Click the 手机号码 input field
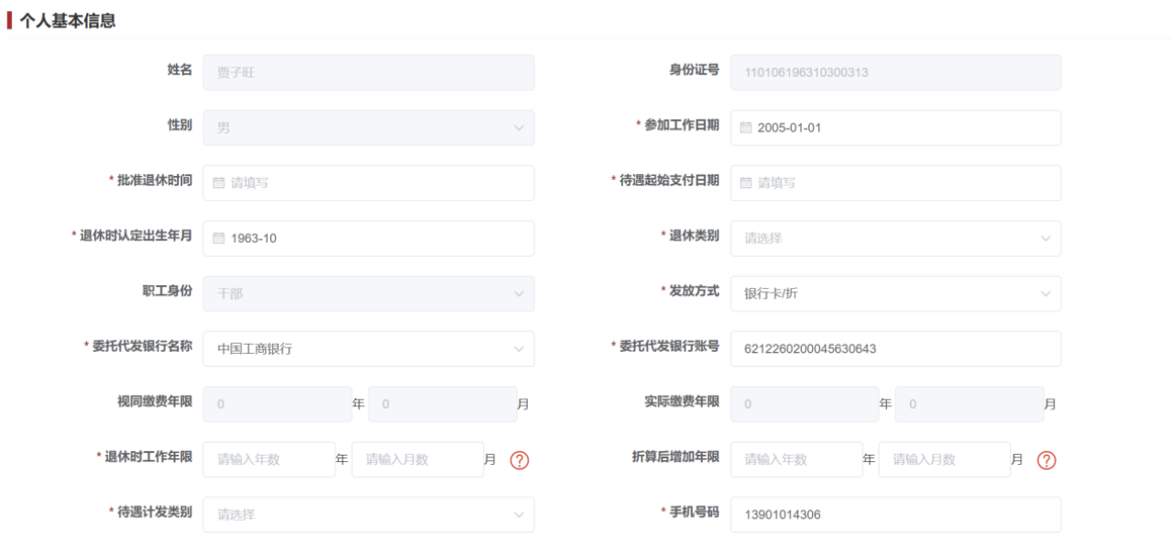Viewport: 1173px width, 551px height. click(895, 514)
